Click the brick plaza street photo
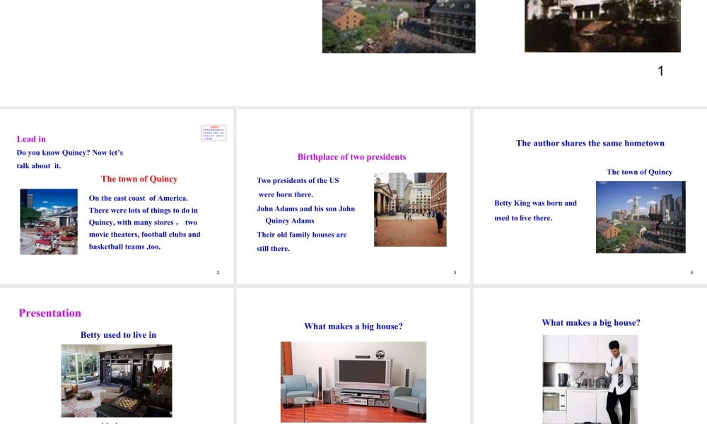Screen dimensions: 707x424 [x=410, y=209]
